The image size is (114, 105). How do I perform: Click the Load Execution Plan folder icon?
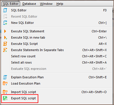(5, 83)
